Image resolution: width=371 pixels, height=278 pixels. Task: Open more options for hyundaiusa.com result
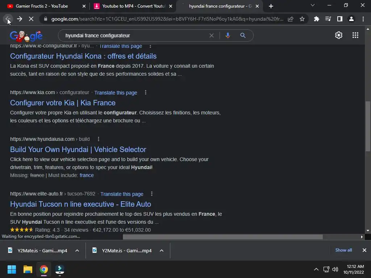(x=99, y=139)
